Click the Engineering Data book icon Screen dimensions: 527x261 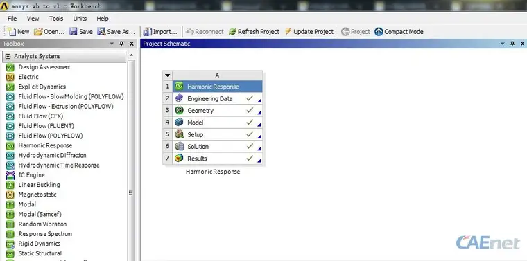coord(179,98)
